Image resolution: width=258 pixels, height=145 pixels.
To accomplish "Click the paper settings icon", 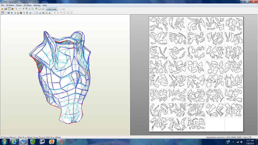I will [46, 13].
